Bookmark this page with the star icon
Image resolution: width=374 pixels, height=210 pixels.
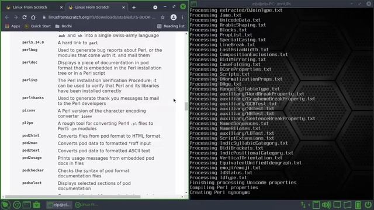[x=162, y=17]
